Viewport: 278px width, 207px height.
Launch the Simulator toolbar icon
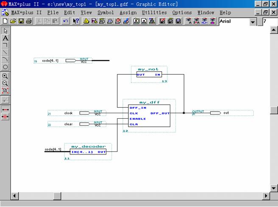110,21
